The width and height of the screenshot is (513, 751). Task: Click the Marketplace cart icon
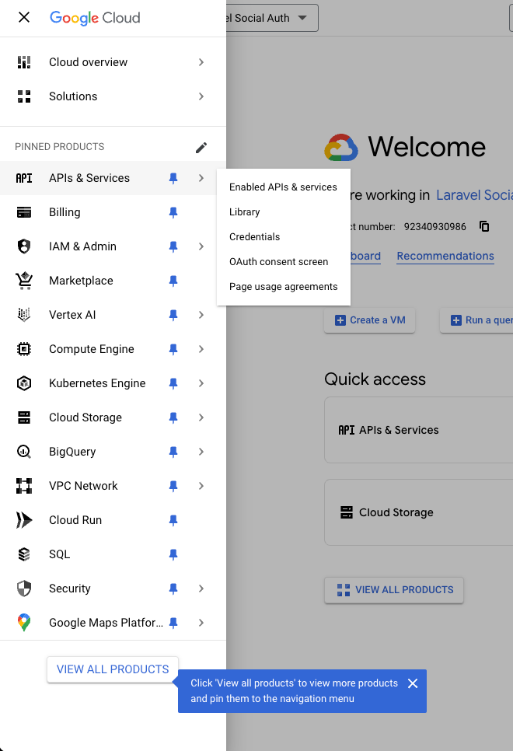pyautogui.click(x=24, y=281)
